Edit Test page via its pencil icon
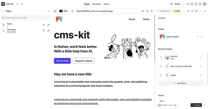 tap(48, 31)
